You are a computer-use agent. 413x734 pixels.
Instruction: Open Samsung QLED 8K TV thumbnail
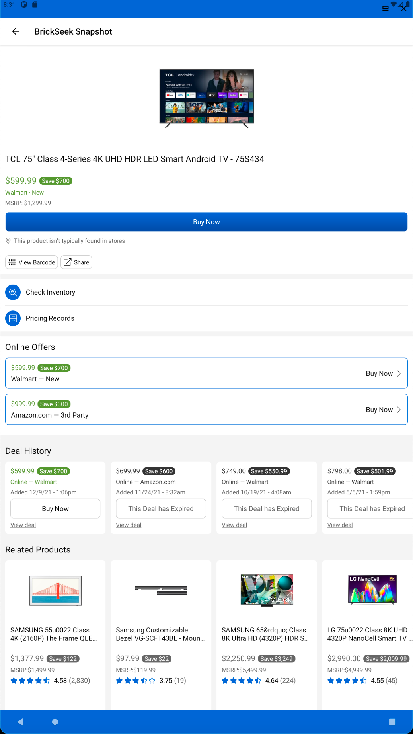click(267, 590)
